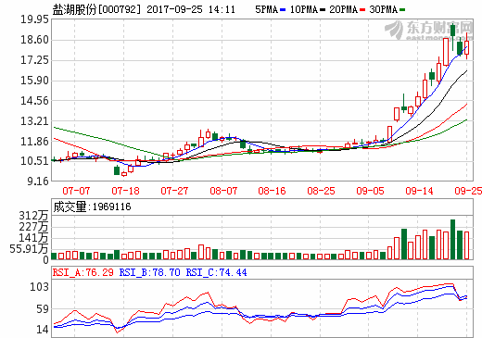The width and height of the screenshot is (482, 338).
Task: Click the timestamp 2017-09-25 14:11
Action: 191,9
